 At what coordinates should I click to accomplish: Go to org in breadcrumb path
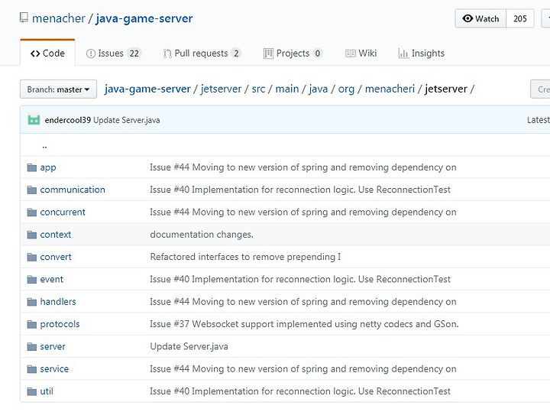(346, 89)
